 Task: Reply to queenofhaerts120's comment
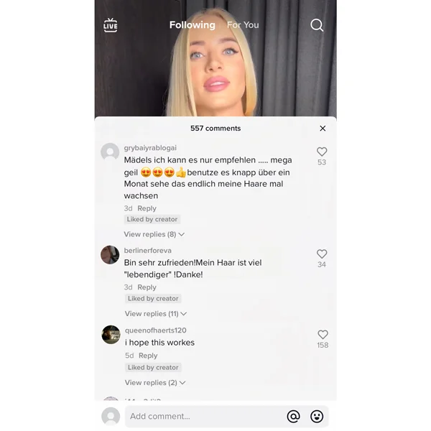coord(148,356)
